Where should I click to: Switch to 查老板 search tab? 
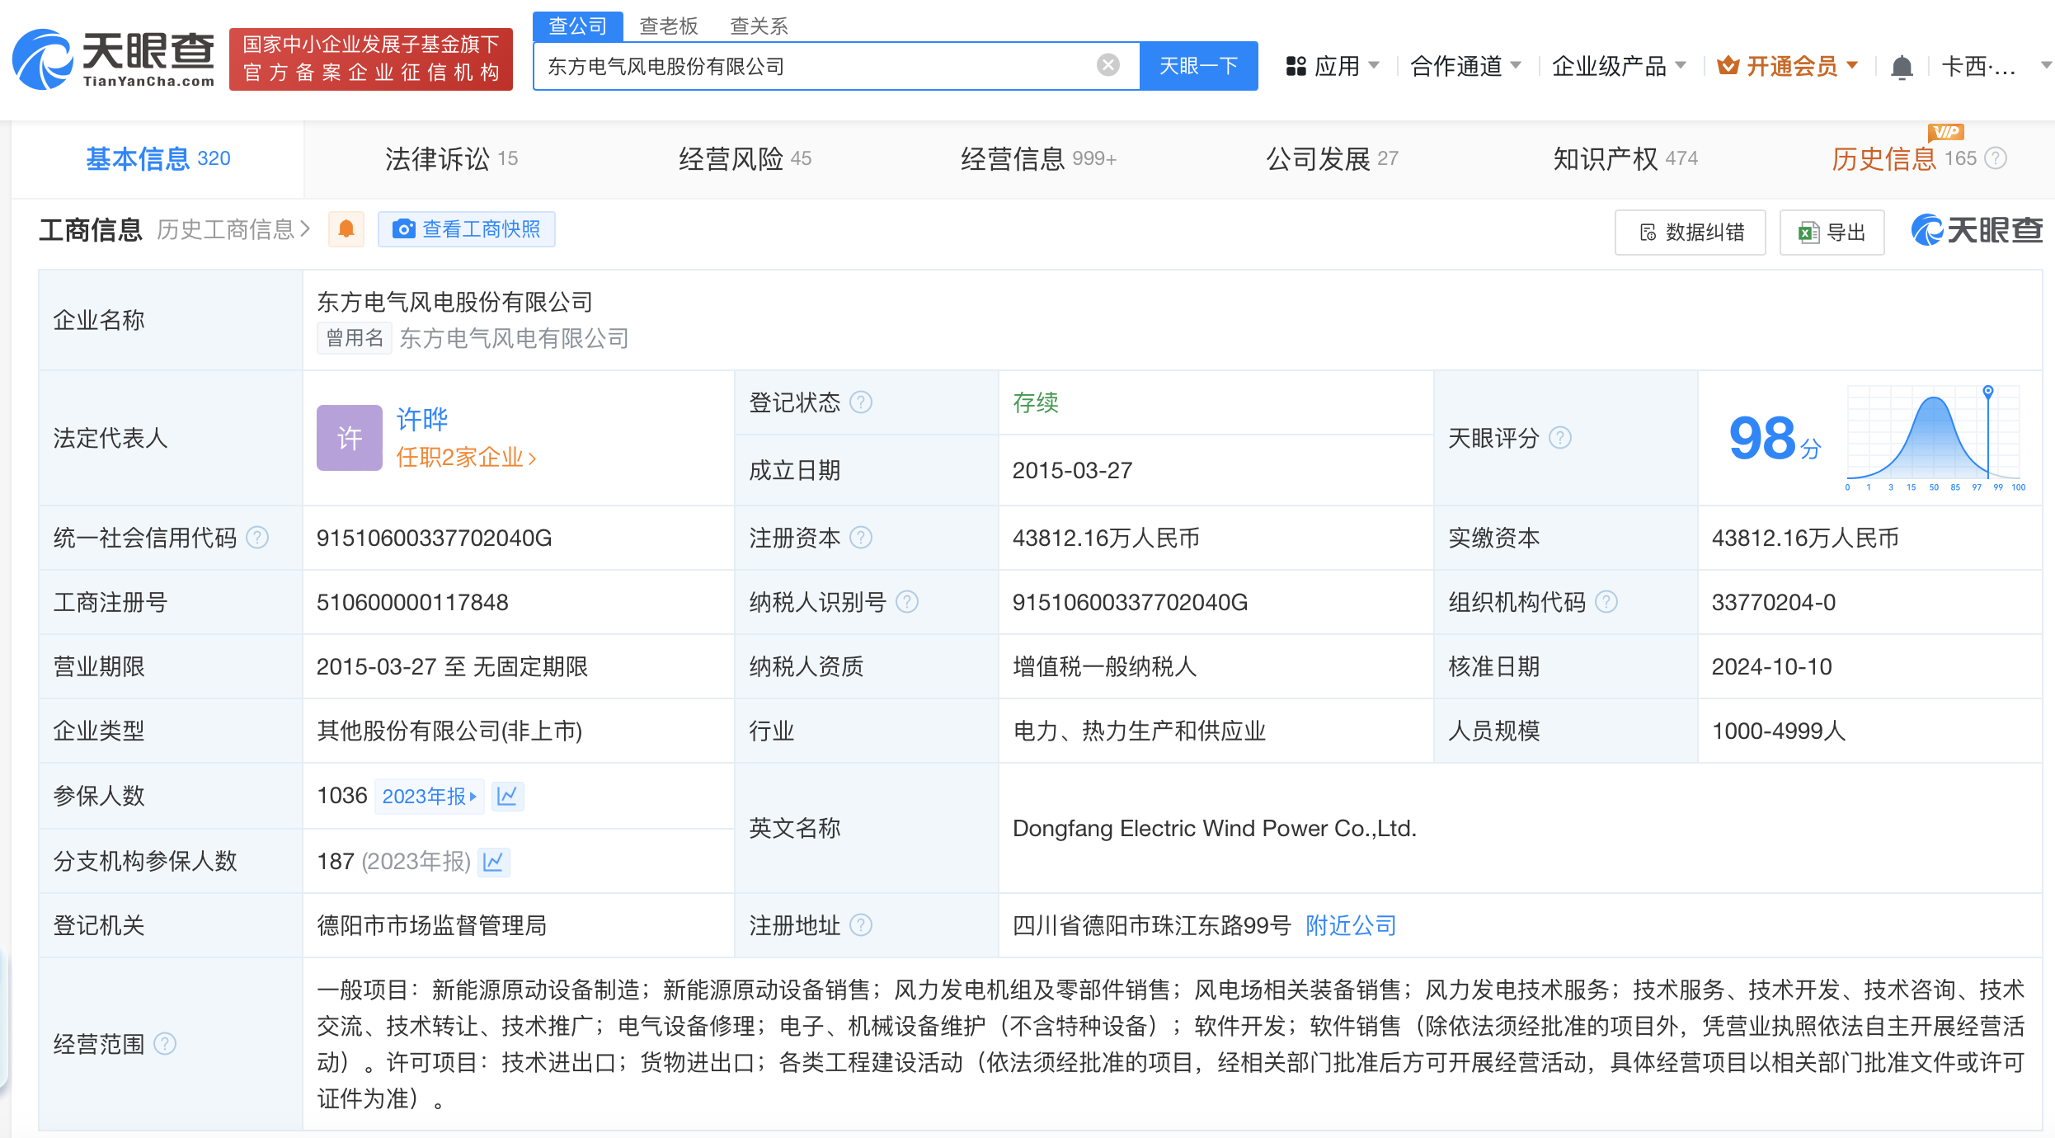tap(669, 26)
